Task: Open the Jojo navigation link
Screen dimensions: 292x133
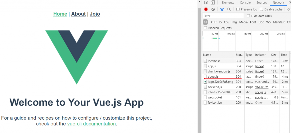Action: (95, 14)
